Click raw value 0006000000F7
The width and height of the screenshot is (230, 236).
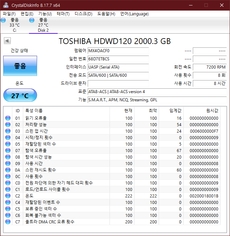(204, 131)
